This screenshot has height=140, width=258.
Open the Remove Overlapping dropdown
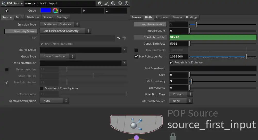(54, 101)
